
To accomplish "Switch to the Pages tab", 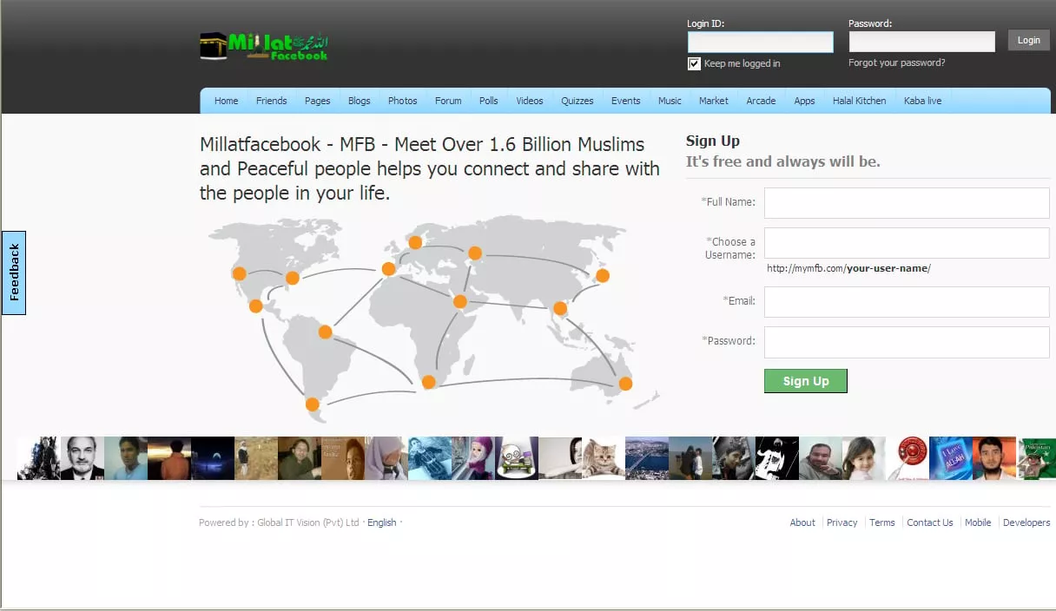I will tap(318, 101).
